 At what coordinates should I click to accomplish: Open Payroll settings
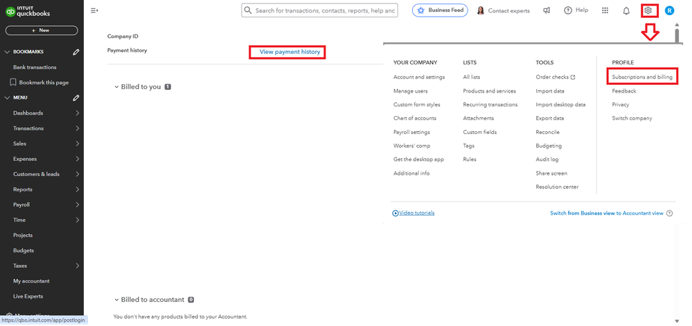pos(411,132)
